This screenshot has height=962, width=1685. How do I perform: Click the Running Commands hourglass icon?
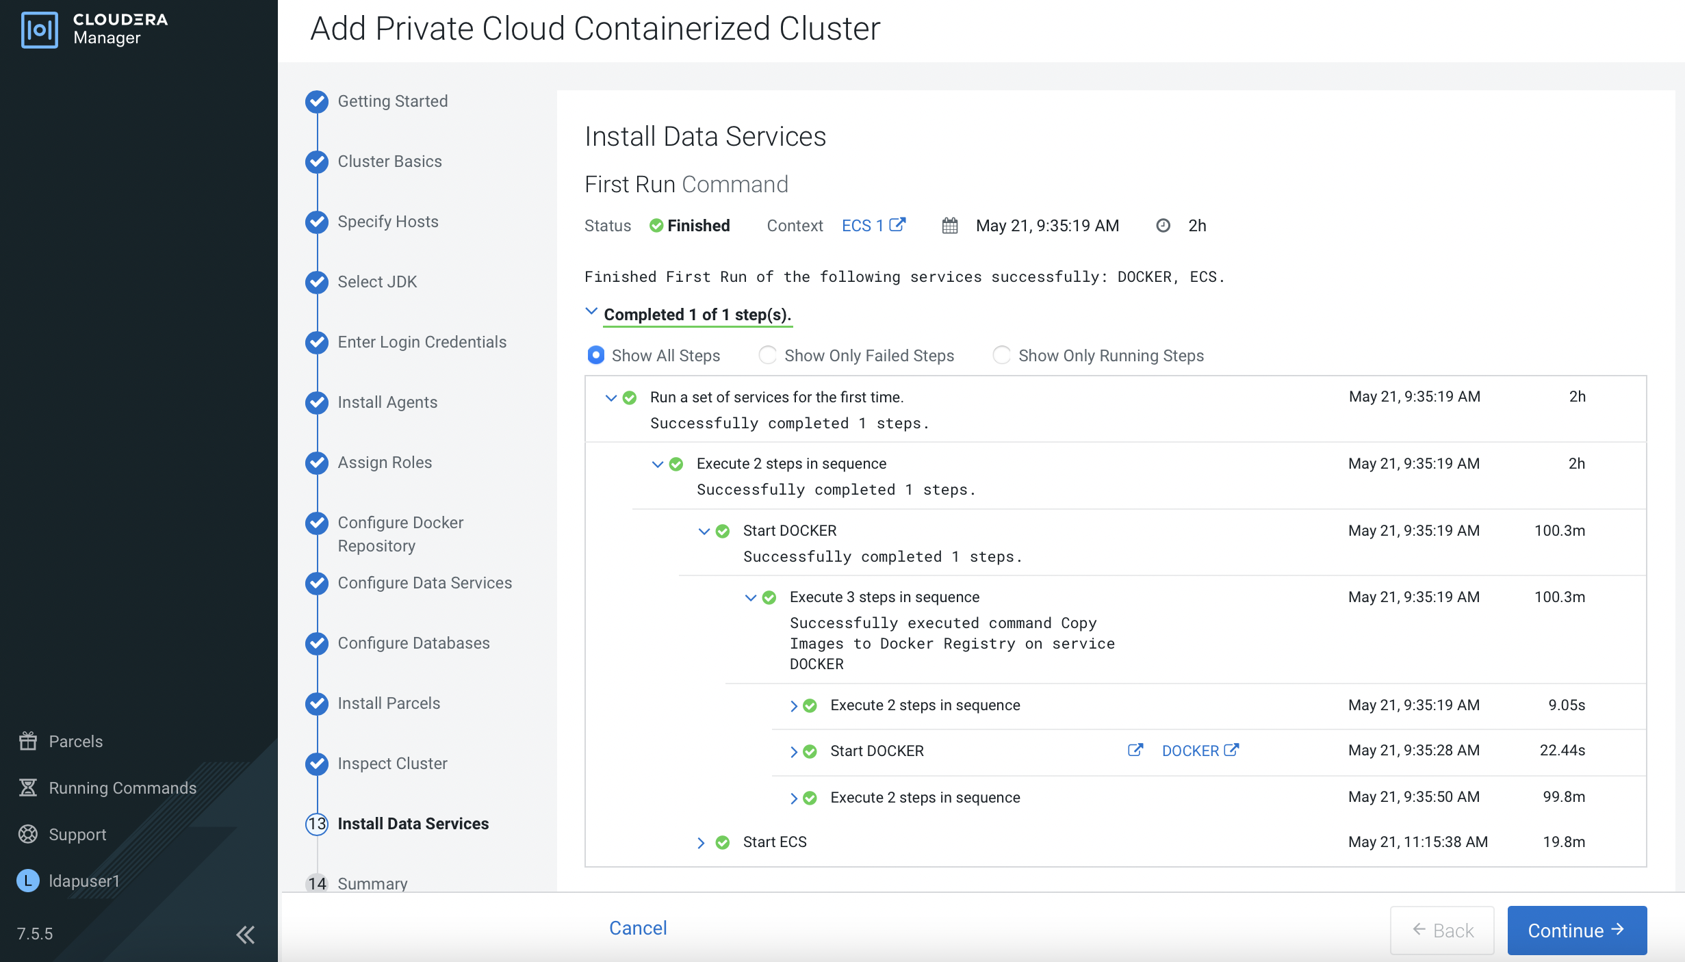pyautogui.click(x=28, y=788)
